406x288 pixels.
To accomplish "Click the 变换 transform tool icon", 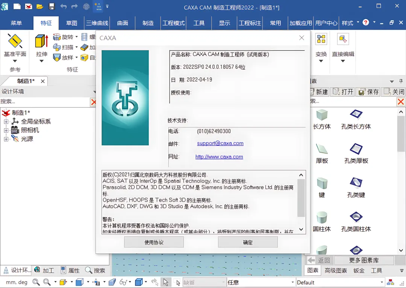I will (321, 39).
